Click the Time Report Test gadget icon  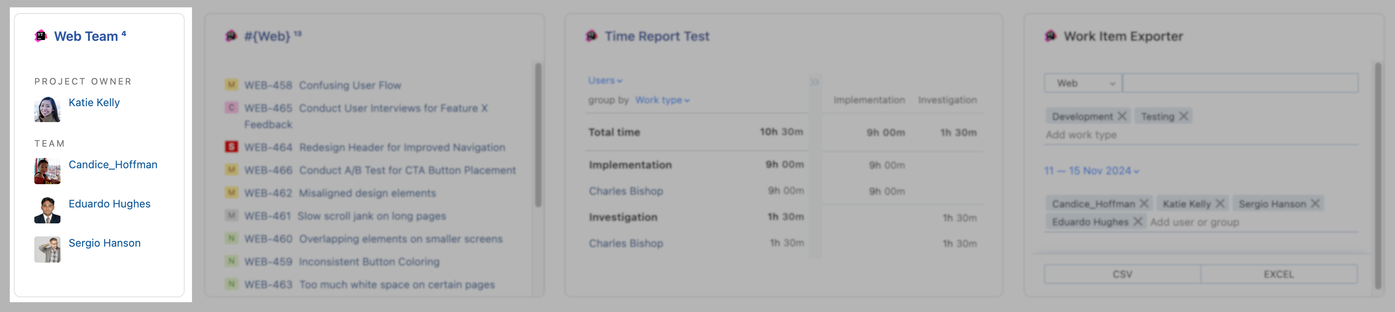[592, 36]
